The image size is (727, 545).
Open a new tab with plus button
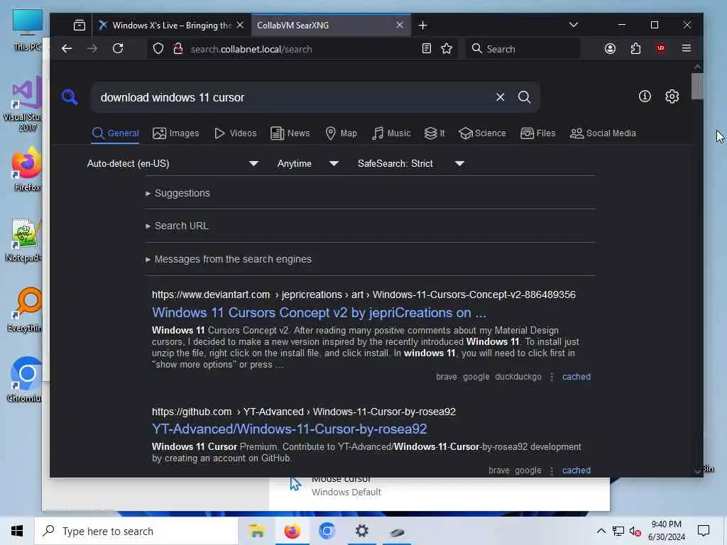point(422,26)
